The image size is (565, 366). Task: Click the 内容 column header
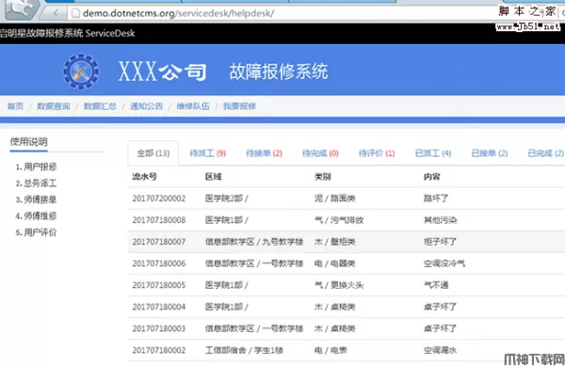pos(432,177)
